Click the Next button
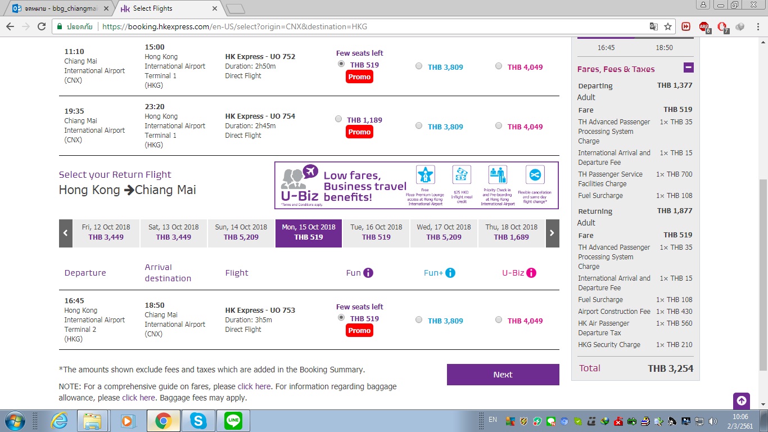The height and width of the screenshot is (432, 768). 503,375
